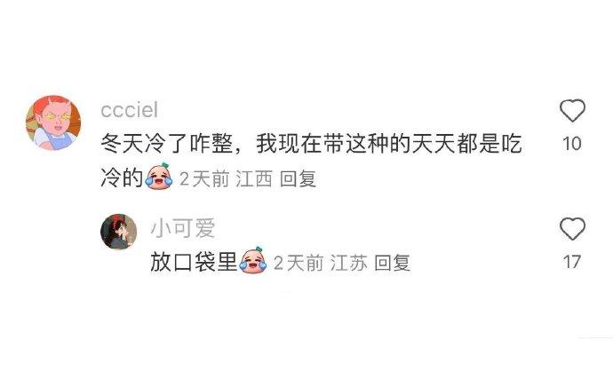Select the text 冷的 on second line
This screenshot has width=613, height=387.
pyautogui.click(x=122, y=178)
